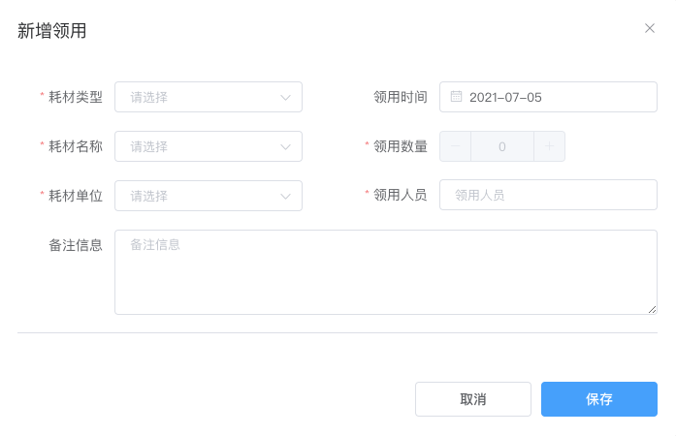Viewport: 676px width, 436px height.
Task: Click the 新增领用 dialog title
Action: 51,31
